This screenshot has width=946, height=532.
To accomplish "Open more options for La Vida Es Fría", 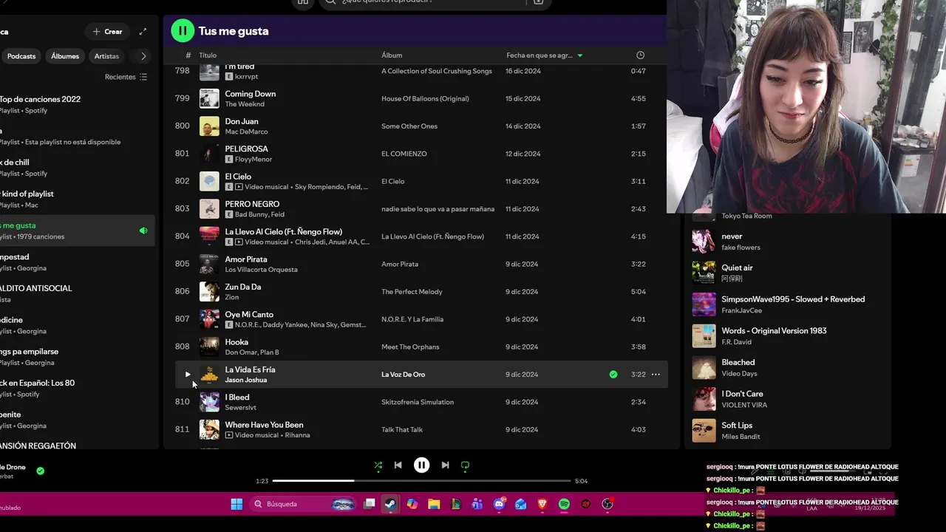I will click(x=656, y=375).
